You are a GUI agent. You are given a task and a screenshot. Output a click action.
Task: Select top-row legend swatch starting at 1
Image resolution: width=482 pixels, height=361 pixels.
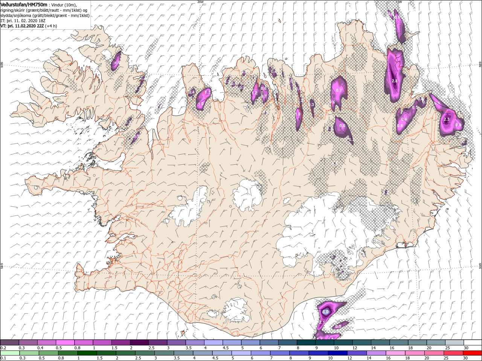point(102,343)
